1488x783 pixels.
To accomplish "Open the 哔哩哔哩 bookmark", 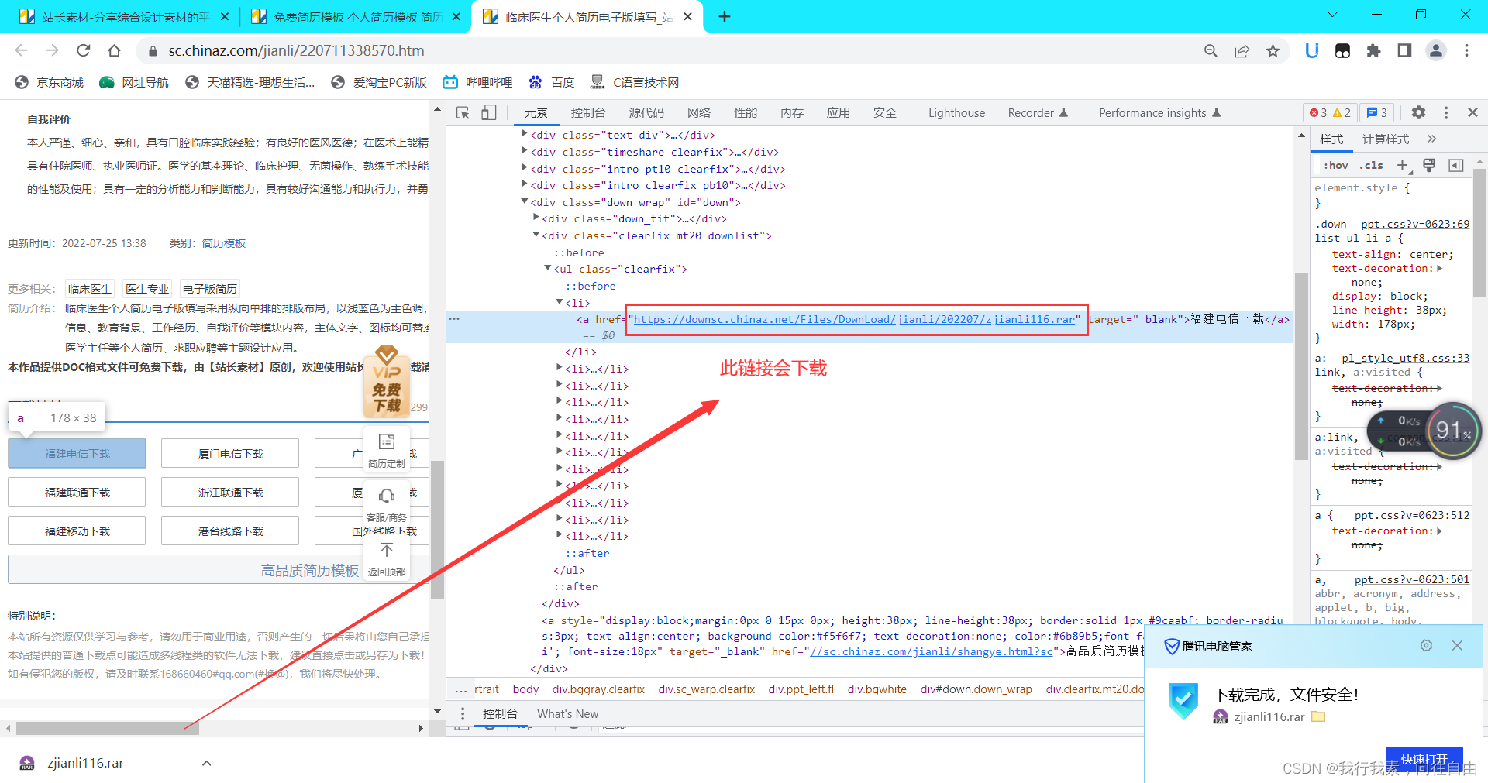I will click(478, 82).
